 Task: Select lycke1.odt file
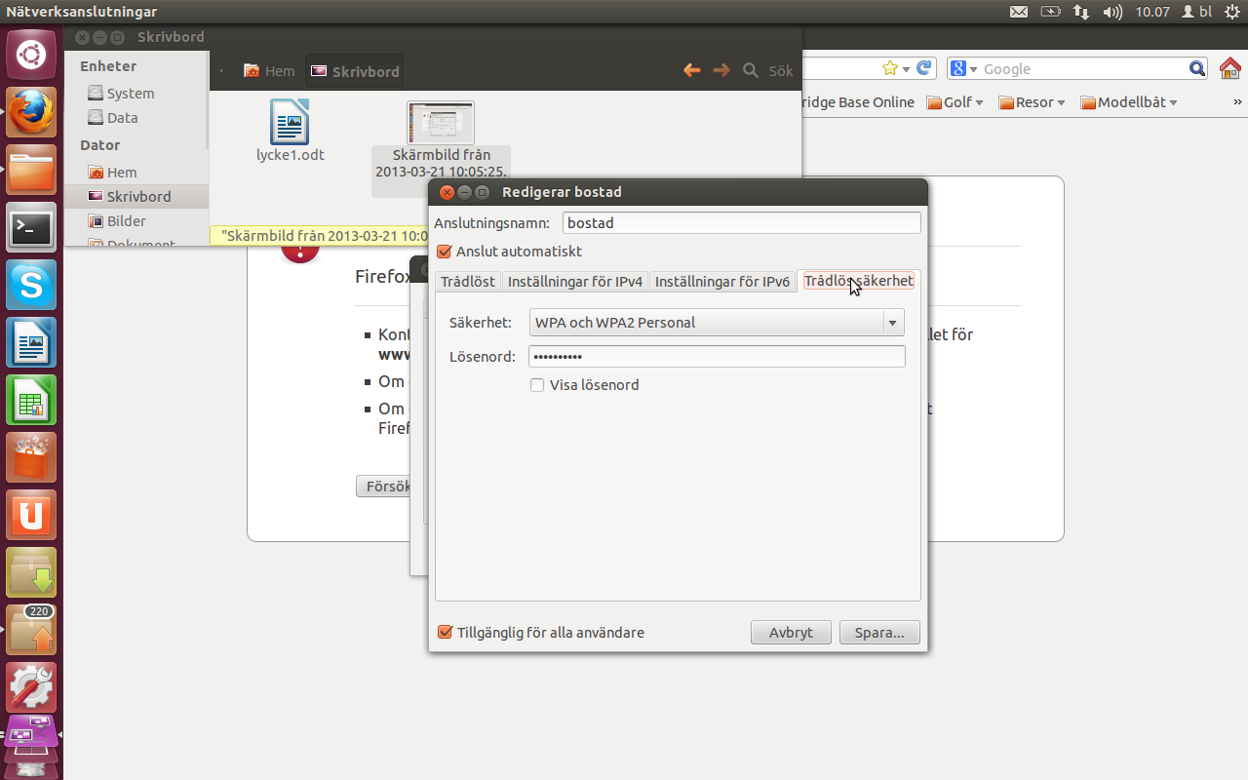point(290,131)
